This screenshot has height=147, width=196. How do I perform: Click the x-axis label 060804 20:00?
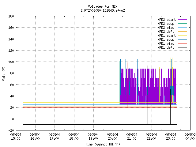[112, 137]
